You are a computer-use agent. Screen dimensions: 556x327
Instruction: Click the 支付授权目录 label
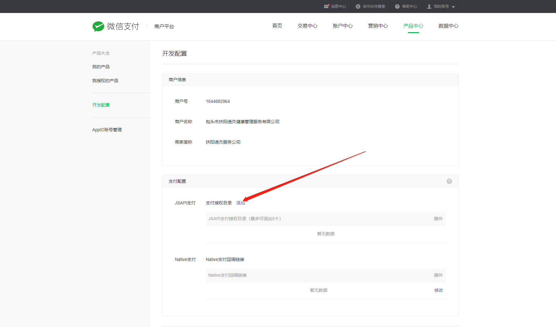[x=219, y=203]
